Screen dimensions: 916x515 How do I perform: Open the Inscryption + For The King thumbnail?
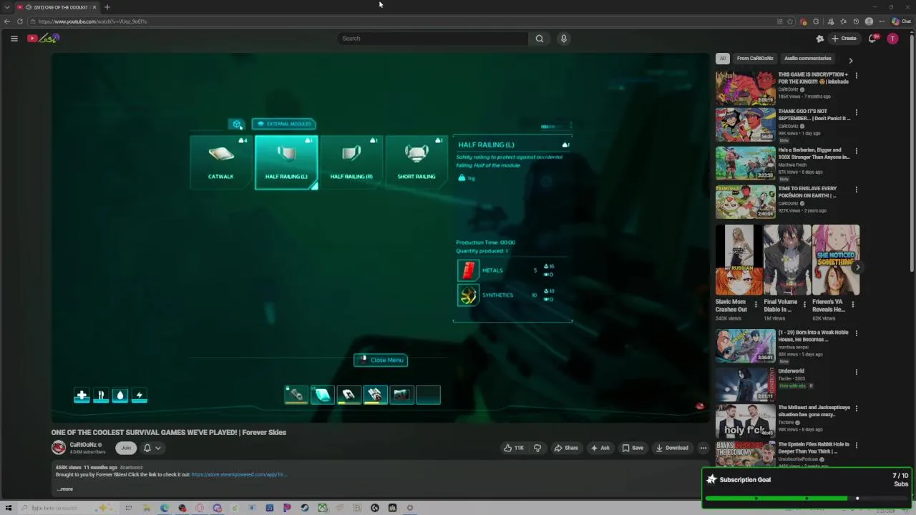[x=745, y=87]
